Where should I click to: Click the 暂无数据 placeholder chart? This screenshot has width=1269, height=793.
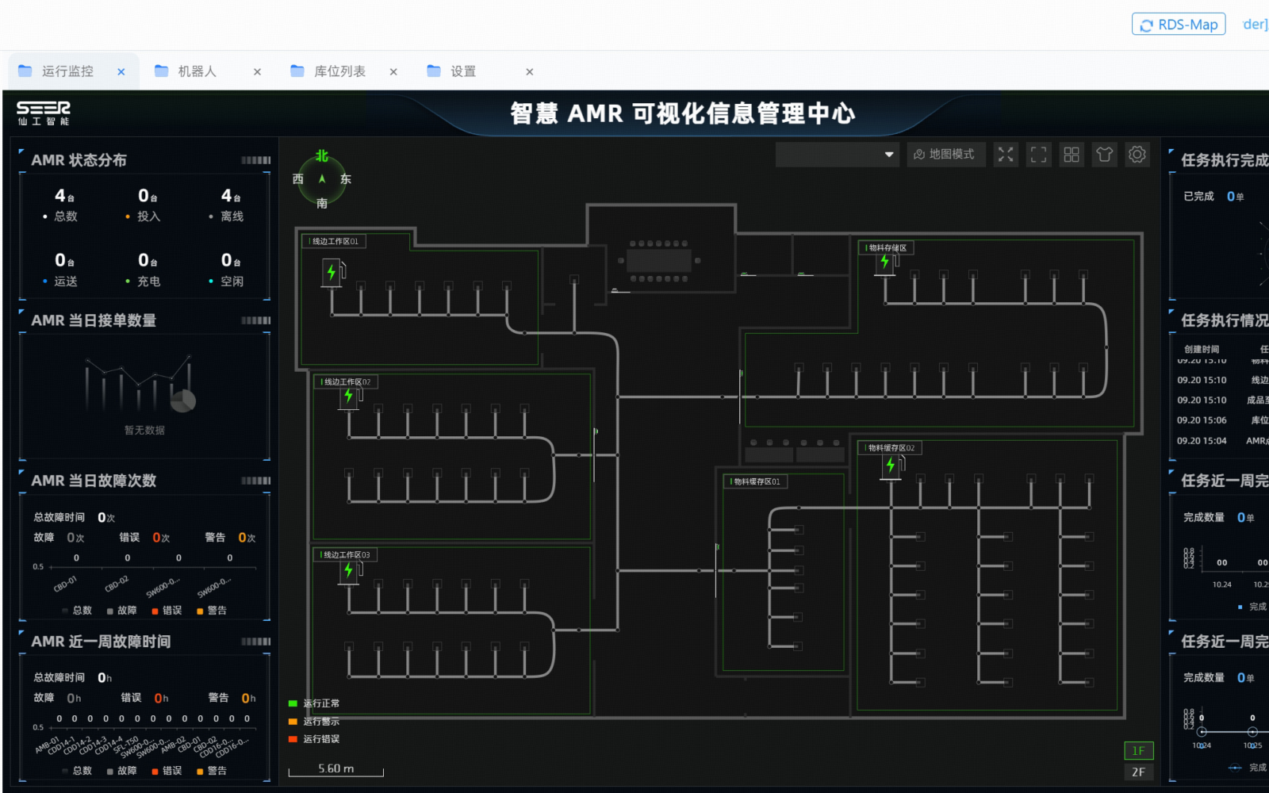(x=144, y=394)
